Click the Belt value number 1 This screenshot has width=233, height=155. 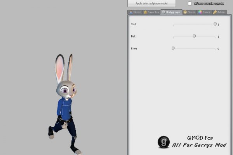[x=218, y=37]
